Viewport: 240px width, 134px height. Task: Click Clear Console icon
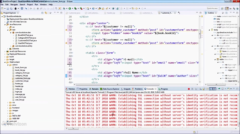pyautogui.click(x=200, y=89)
